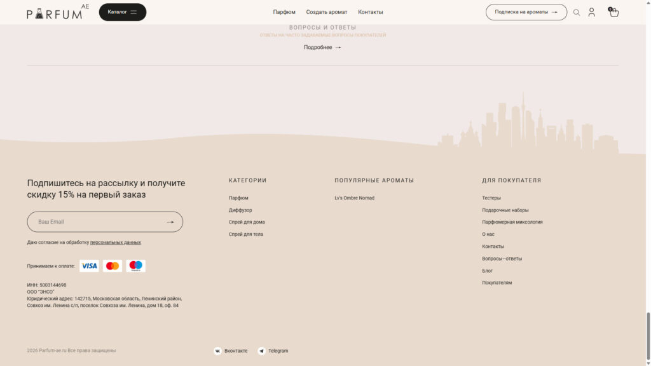
Task: Submit email with the arrow icon
Action: tap(170, 222)
